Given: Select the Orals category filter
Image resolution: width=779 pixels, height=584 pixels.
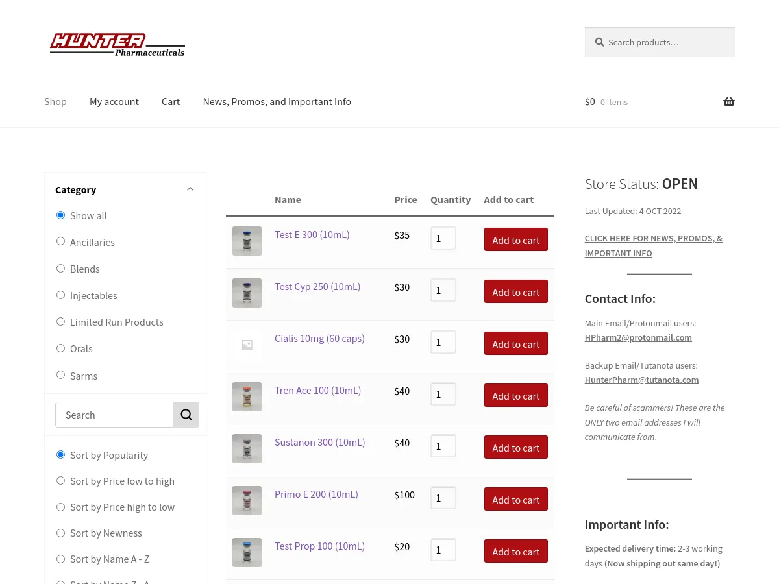Looking at the screenshot, I should click(60, 348).
